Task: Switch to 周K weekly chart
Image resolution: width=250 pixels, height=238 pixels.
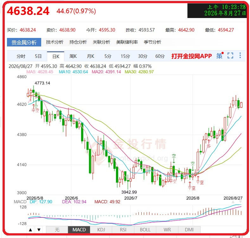Action: pyautogui.click(x=73, y=56)
